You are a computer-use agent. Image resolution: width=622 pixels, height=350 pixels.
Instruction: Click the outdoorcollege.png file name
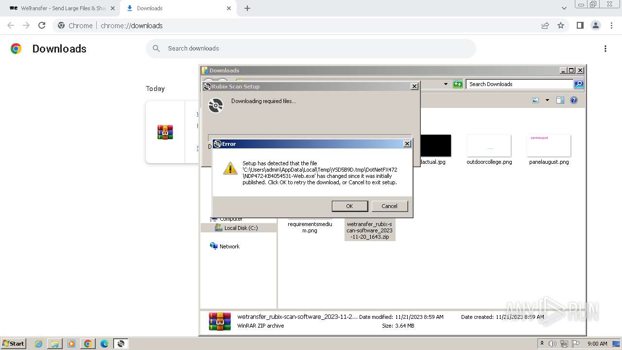point(489,162)
